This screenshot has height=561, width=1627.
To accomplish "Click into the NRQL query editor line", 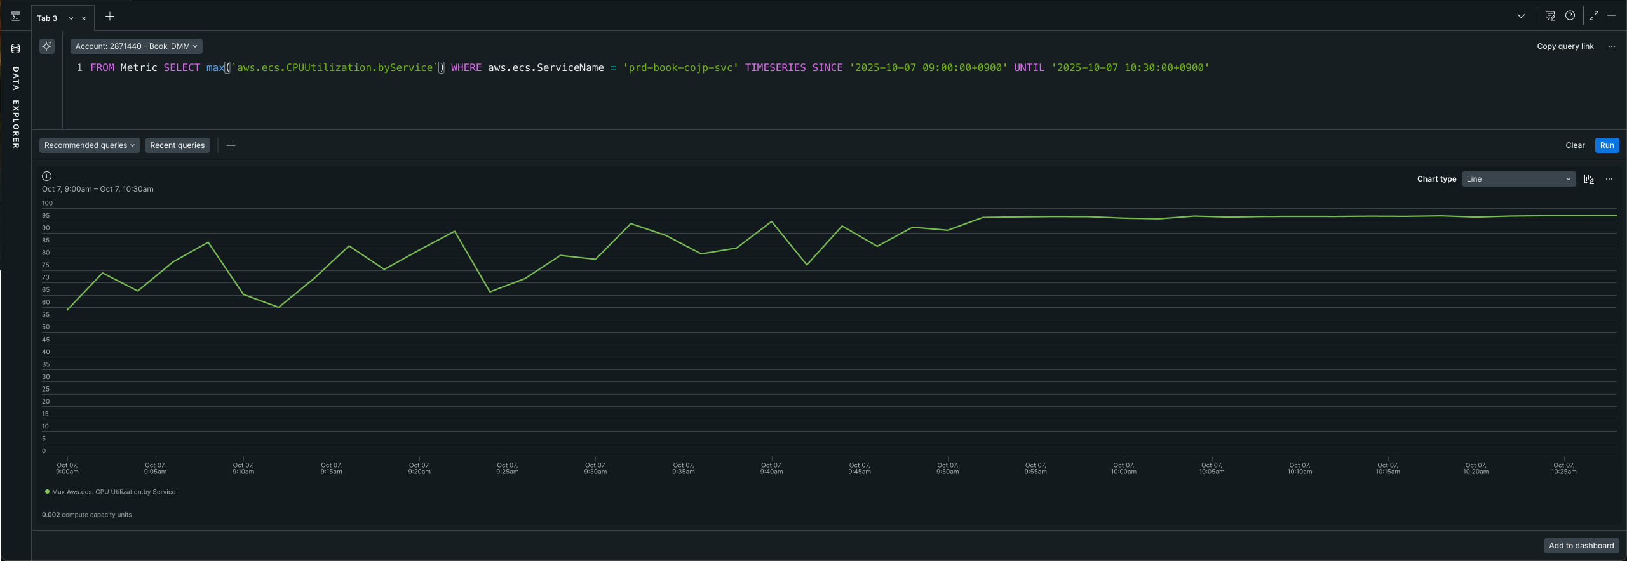I will coord(649,68).
